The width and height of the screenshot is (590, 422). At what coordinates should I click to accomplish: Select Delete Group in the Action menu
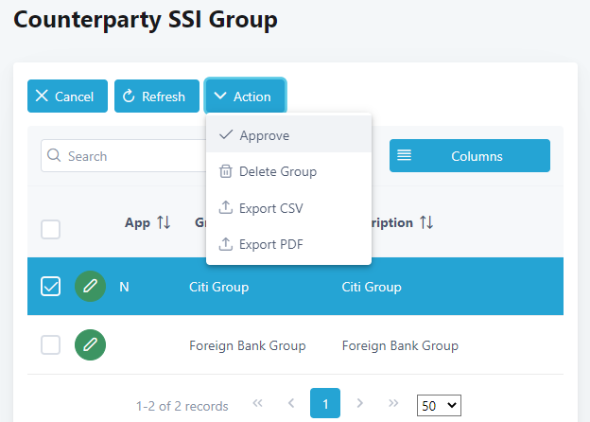[x=277, y=171]
